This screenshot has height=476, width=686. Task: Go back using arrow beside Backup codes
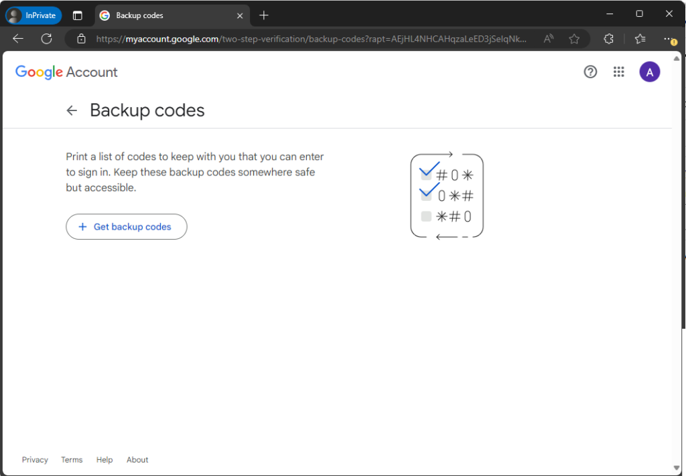pyautogui.click(x=72, y=110)
